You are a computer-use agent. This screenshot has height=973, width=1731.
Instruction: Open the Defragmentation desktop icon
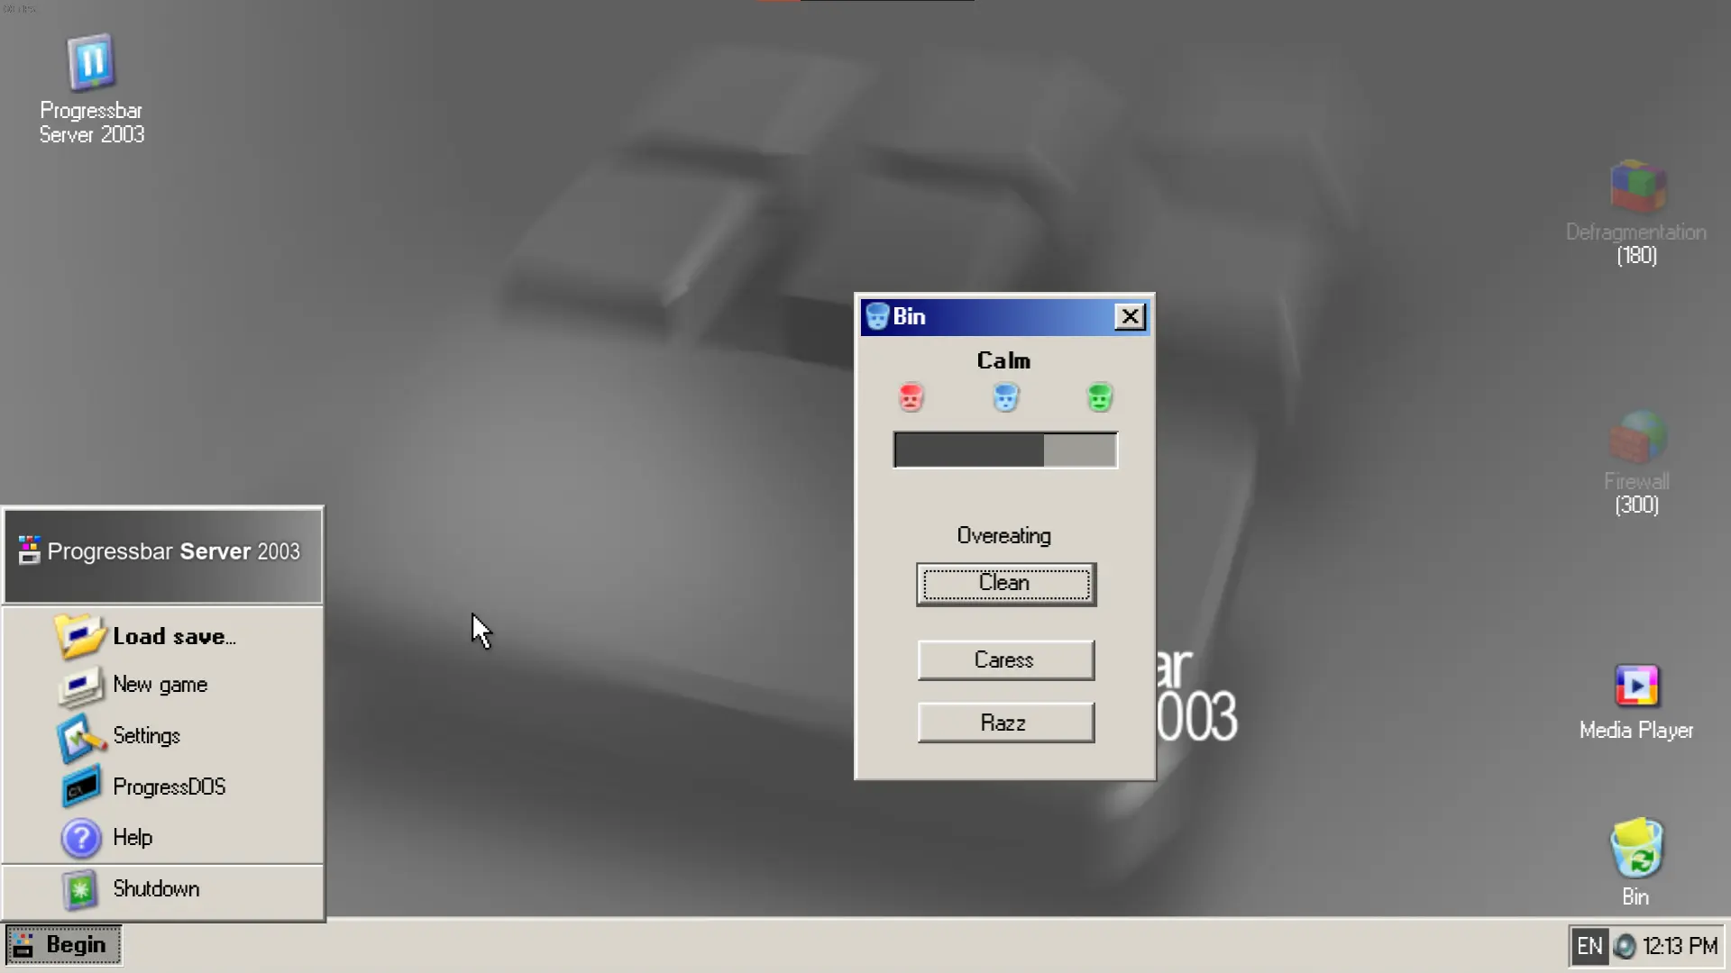(1636, 213)
